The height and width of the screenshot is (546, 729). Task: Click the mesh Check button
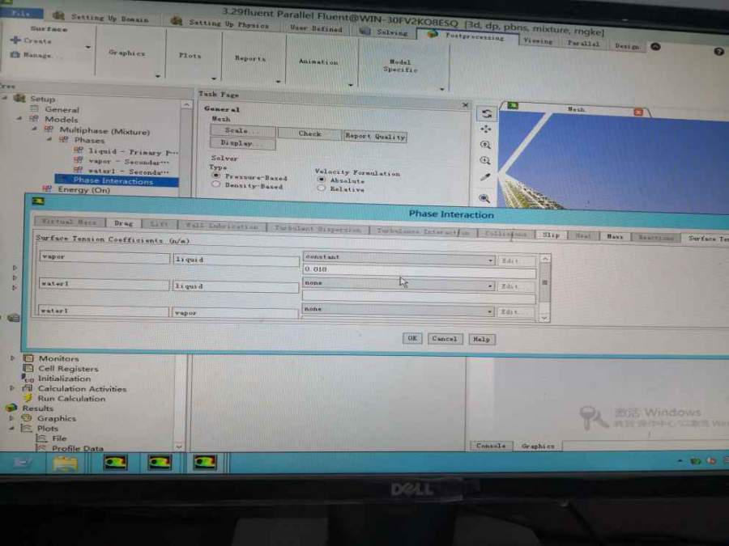point(309,133)
